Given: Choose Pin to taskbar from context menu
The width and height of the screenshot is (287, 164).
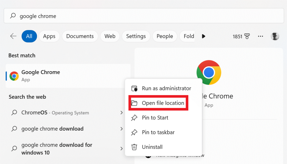Looking at the screenshot, I should click(x=164, y=132).
